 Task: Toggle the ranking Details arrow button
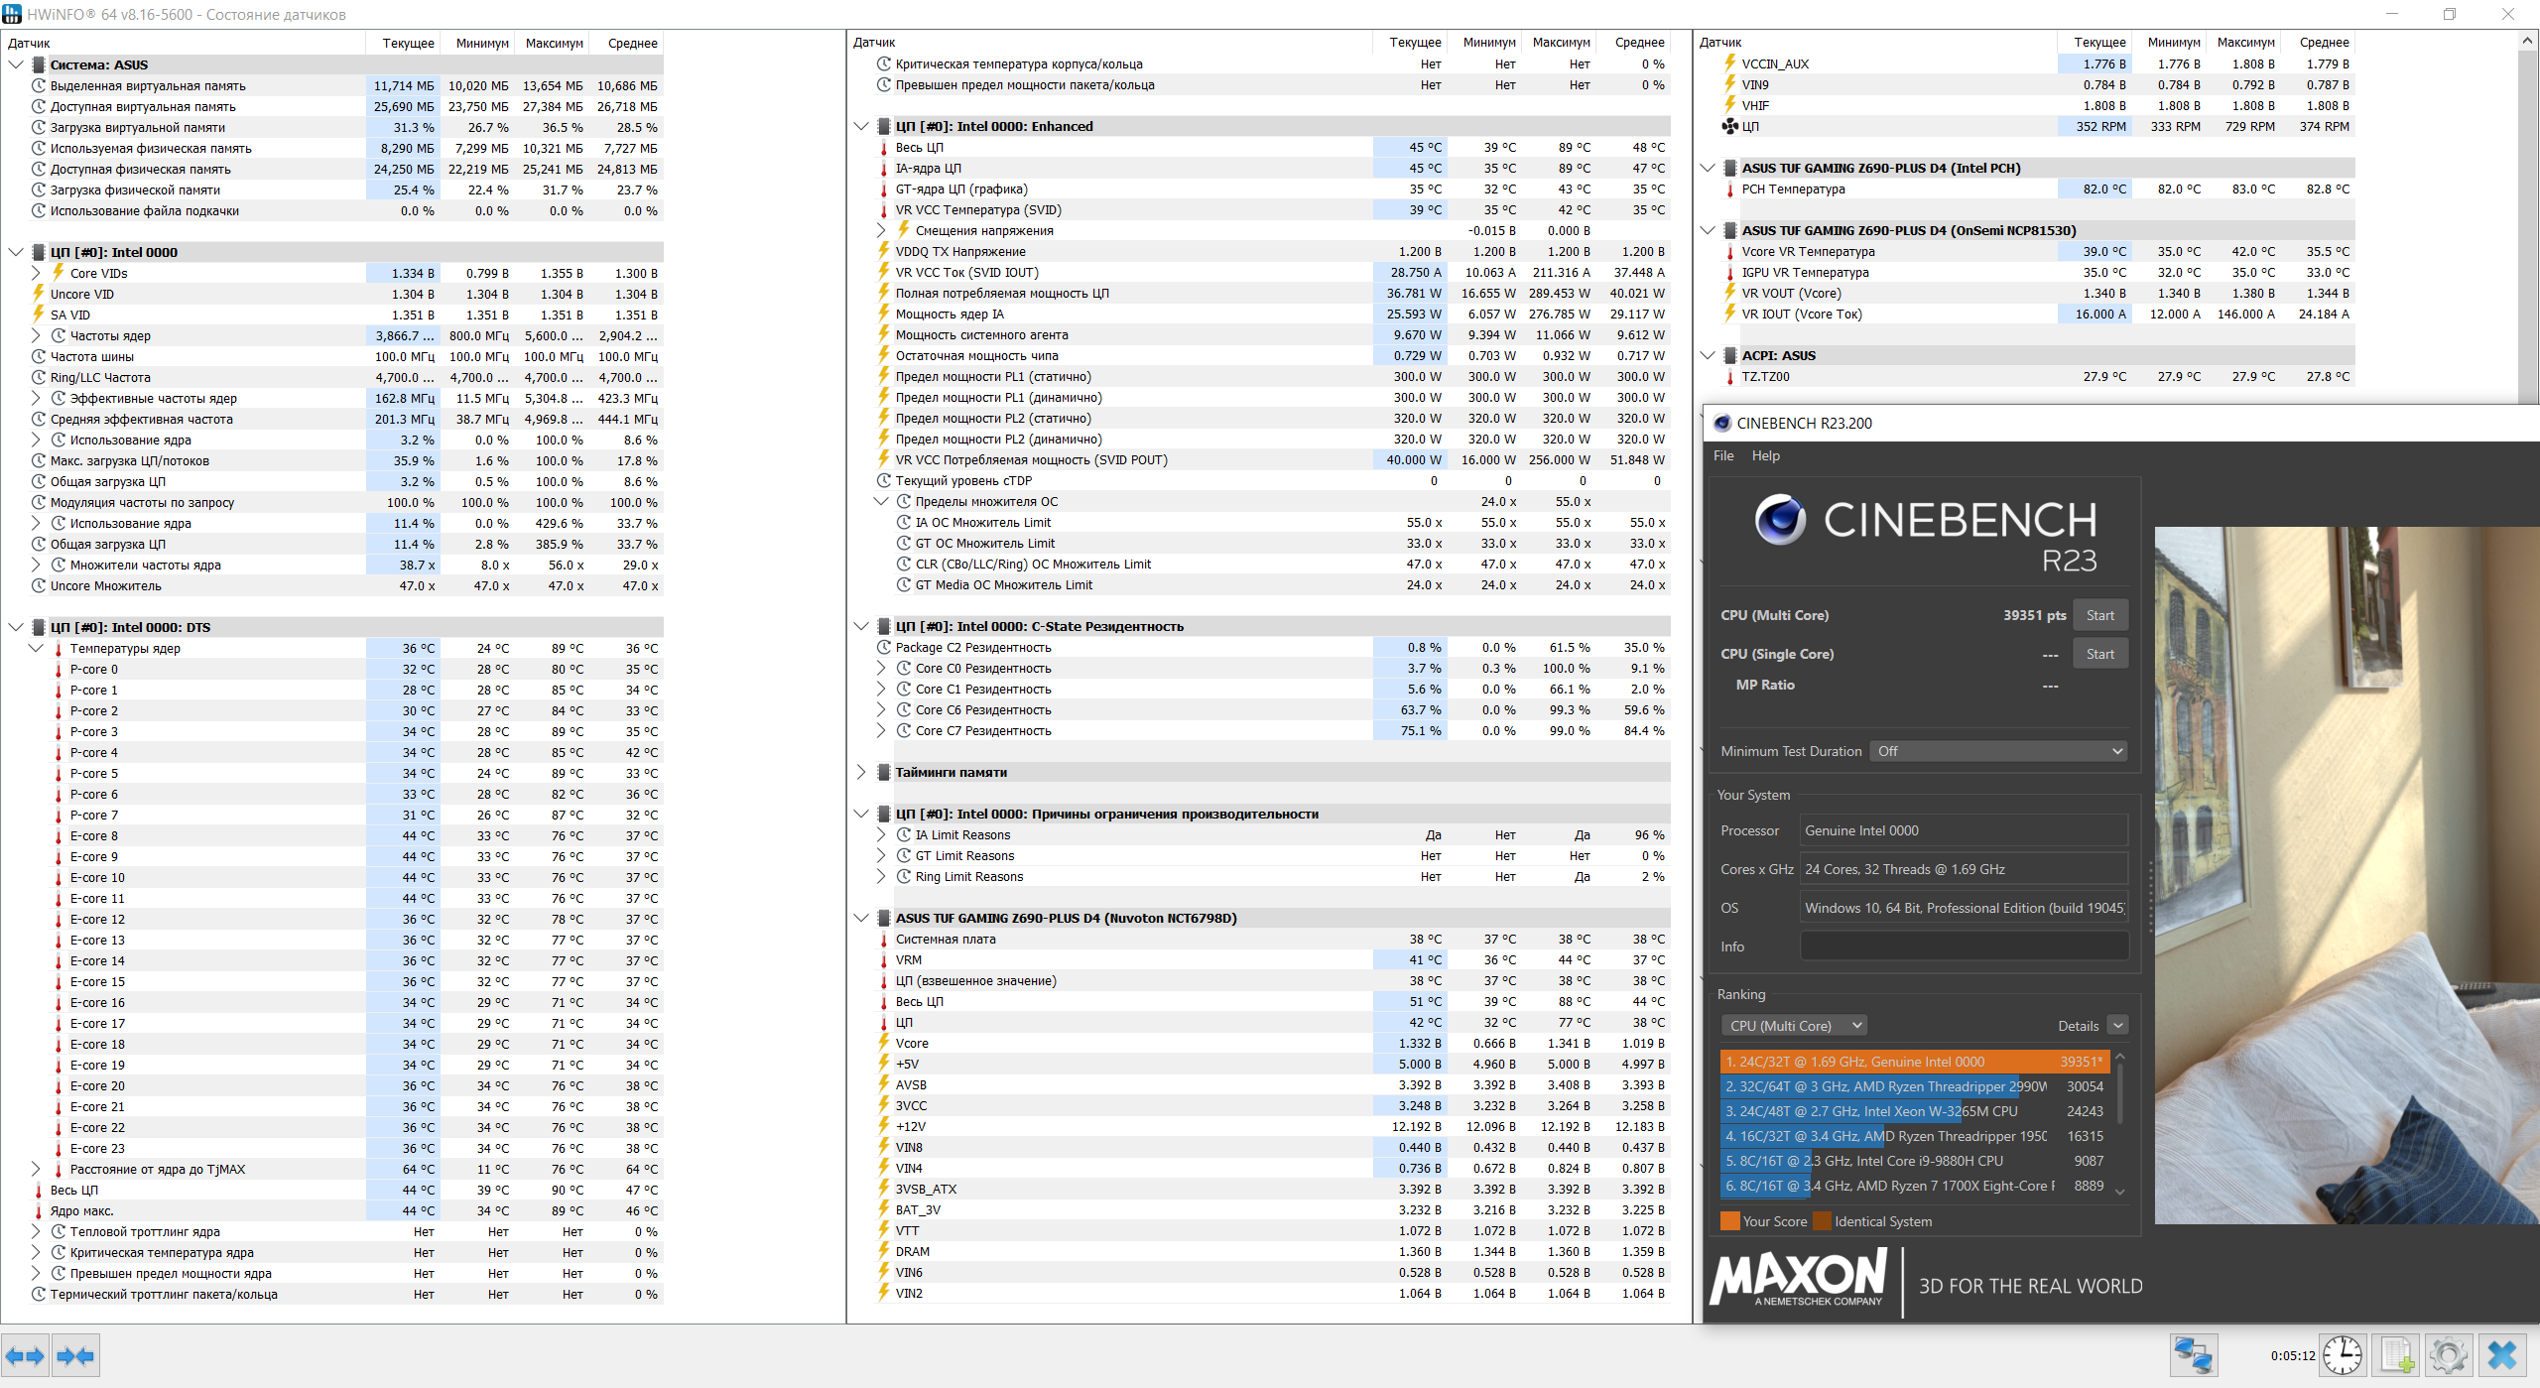point(2117,1025)
